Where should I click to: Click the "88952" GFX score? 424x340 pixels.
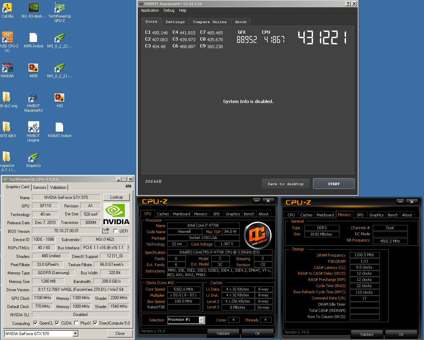coord(247,40)
